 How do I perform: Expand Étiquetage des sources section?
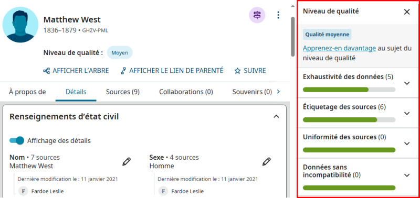pos(407,113)
